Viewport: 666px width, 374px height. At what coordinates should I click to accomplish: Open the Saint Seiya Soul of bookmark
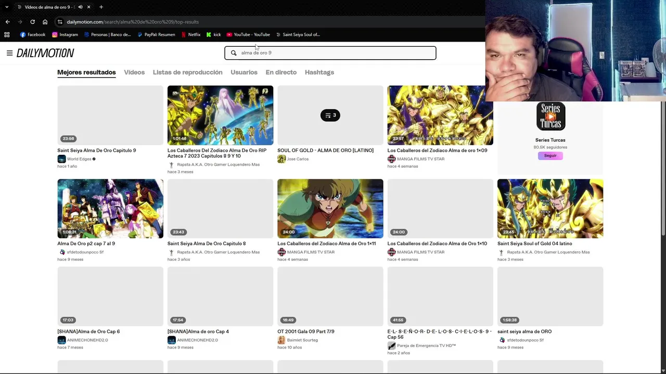(x=298, y=35)
